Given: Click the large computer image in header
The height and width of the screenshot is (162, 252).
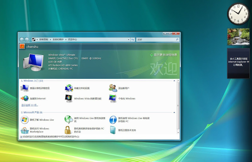Looking at the screenshot, I should [x=33, y=62].
